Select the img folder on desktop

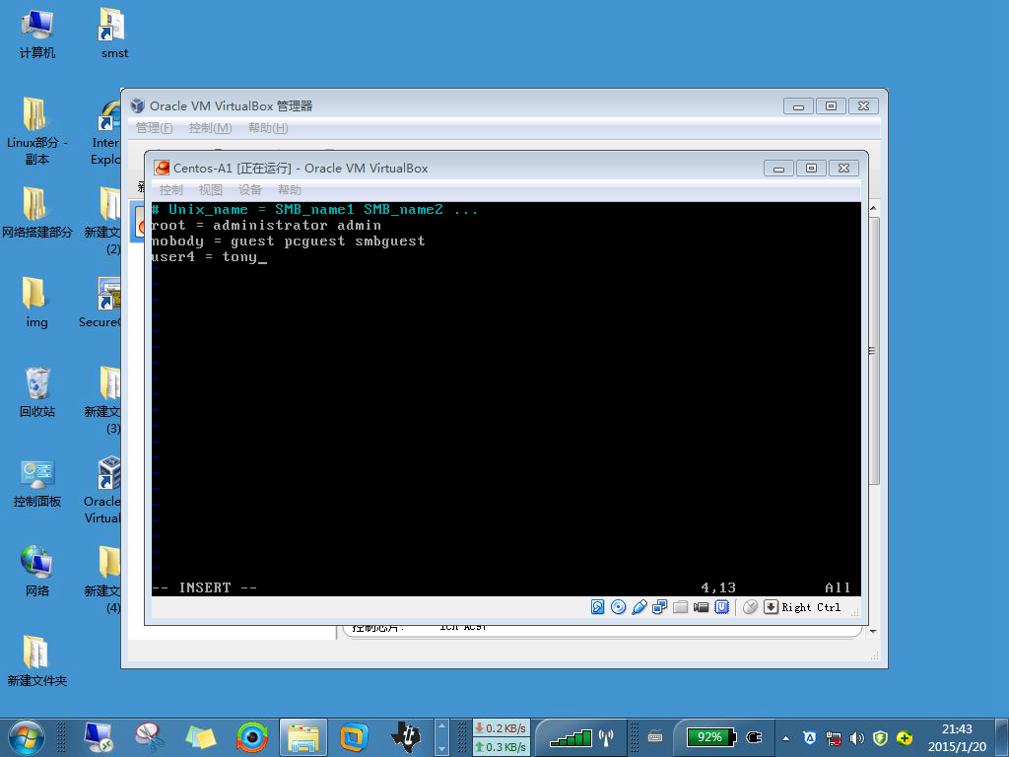point(36,303)
